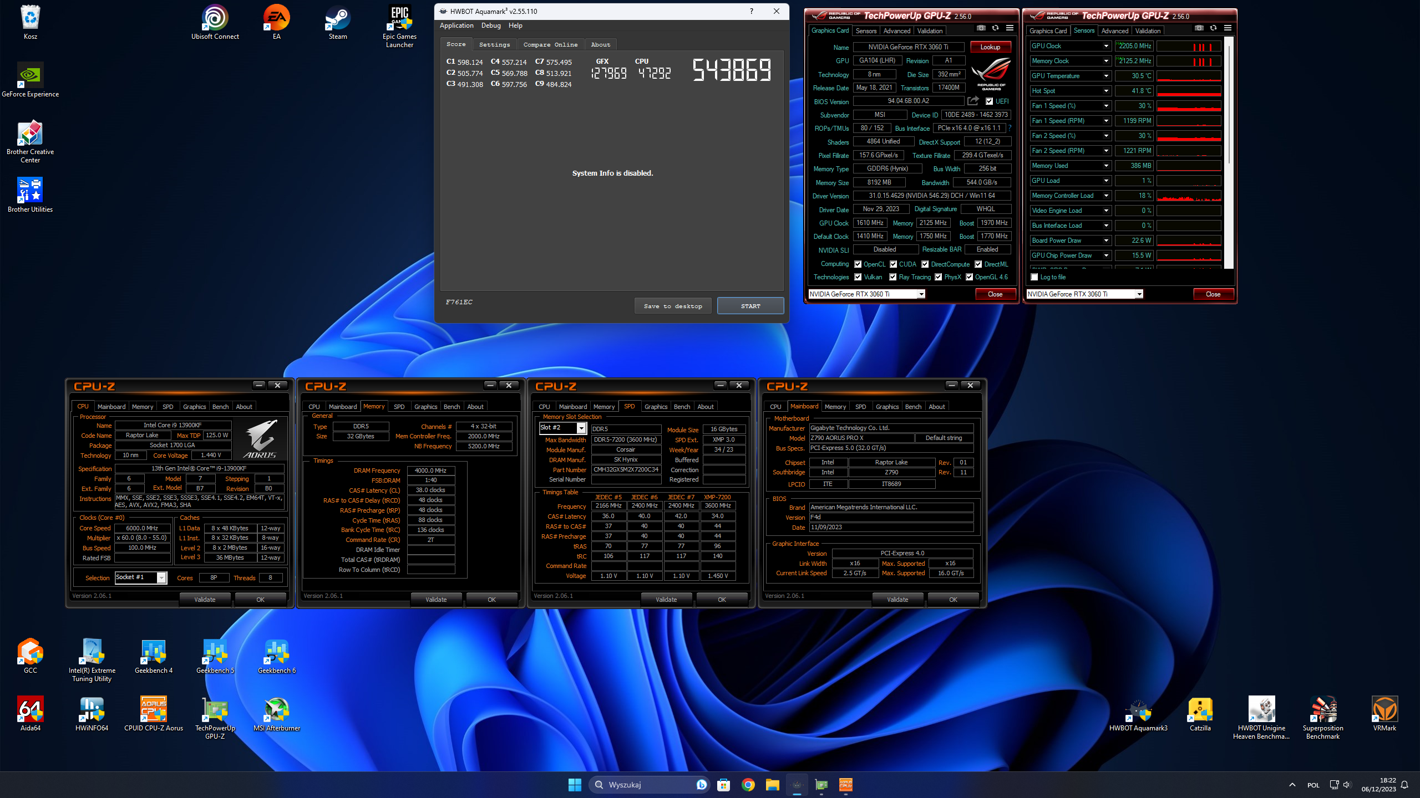Expand the Board Power Draw sensor dropdown

point(1105,241)
